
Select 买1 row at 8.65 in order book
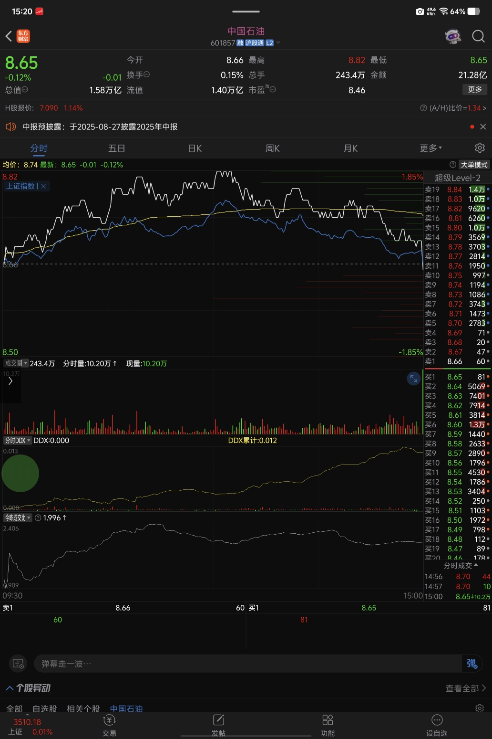click(x=457, y=377)
